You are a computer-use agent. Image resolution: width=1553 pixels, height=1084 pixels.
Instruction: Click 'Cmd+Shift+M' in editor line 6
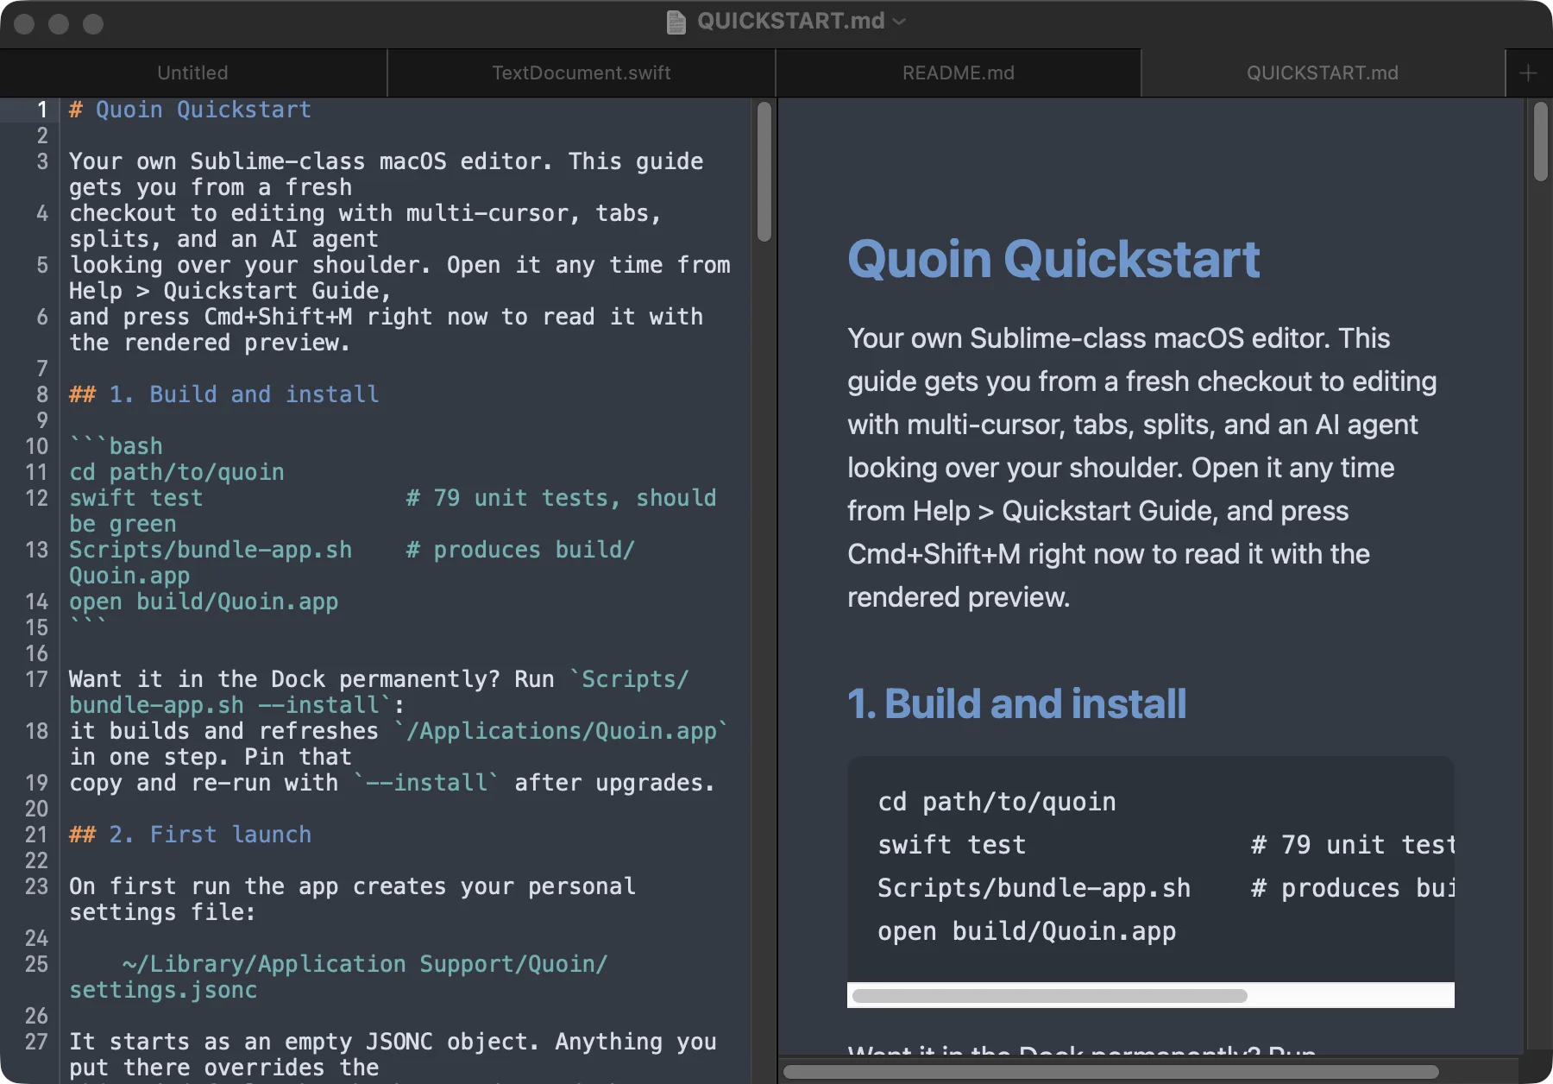(278, 317)
